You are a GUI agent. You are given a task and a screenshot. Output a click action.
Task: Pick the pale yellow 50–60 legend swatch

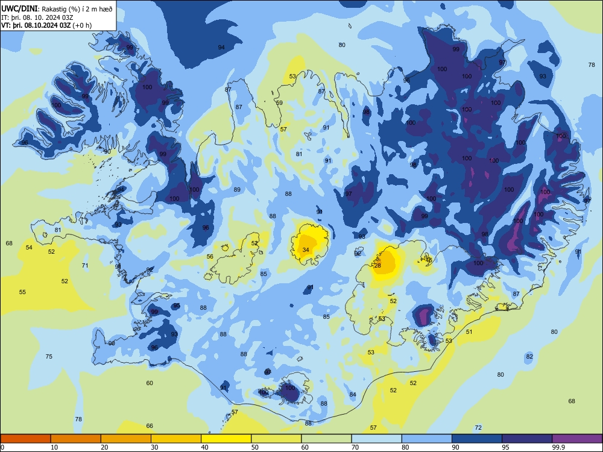tap(276, 439)
